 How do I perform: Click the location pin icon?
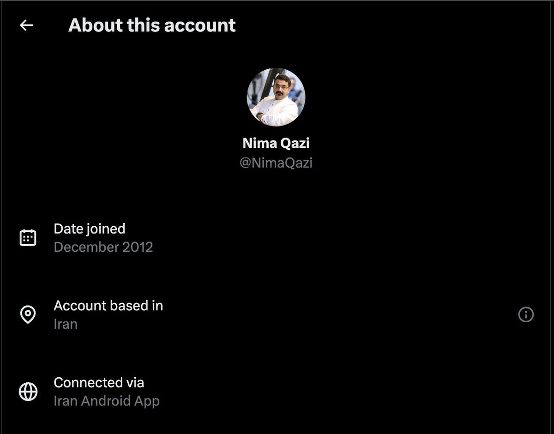(28, 314)
